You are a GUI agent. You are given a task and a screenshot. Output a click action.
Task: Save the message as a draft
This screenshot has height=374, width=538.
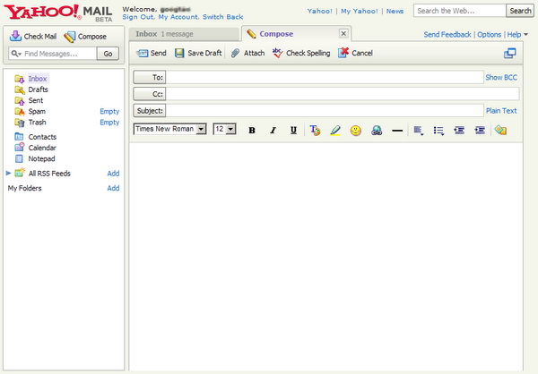[197, 53]
